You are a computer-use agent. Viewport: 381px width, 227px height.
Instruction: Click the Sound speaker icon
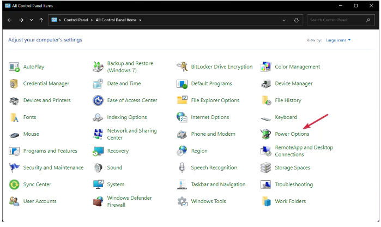point(98,168)
